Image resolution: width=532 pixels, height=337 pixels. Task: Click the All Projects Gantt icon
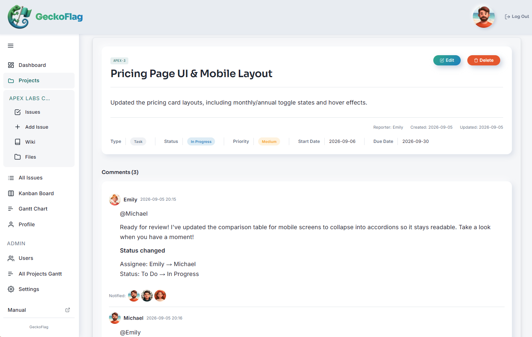point(11,274)
